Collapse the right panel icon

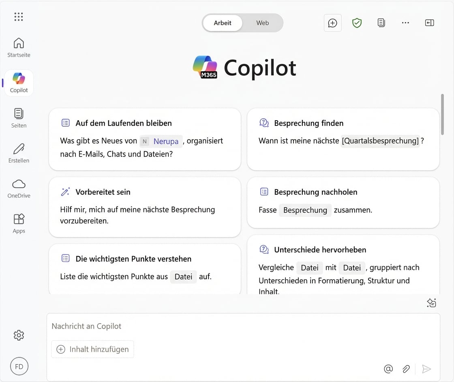tap(429, 23)
